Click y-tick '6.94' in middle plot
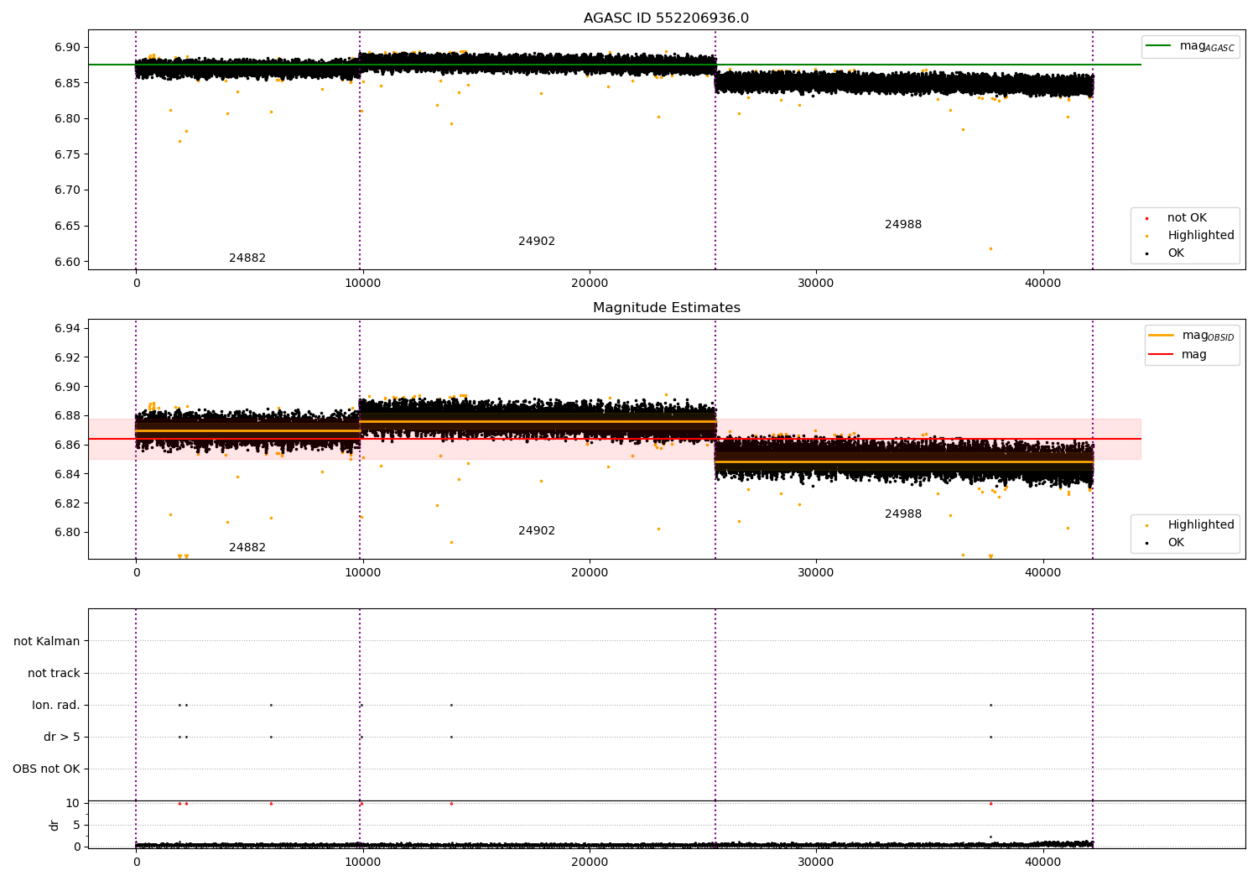1258x881 pixels. click(x=67, y=328)
